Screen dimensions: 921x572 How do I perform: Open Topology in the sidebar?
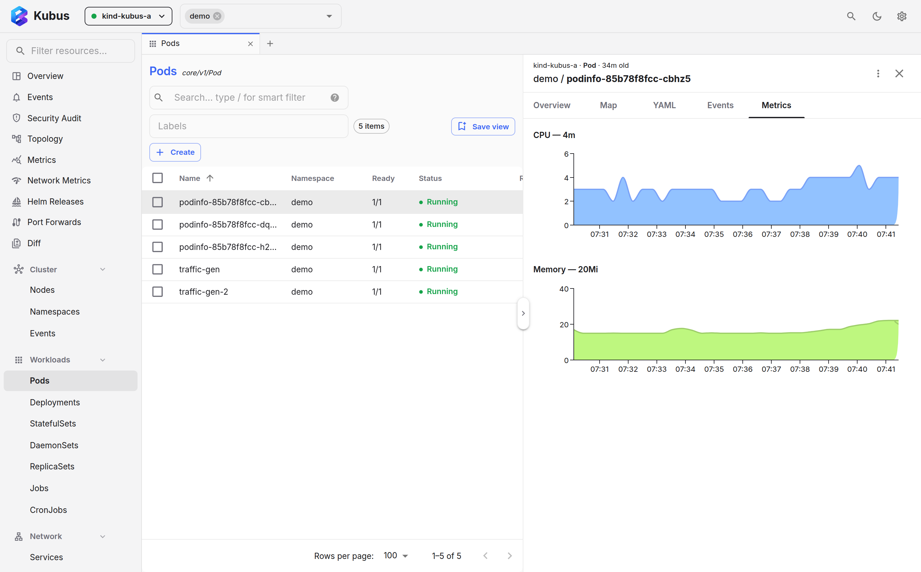pyautogui.click(x=45, y=139)
